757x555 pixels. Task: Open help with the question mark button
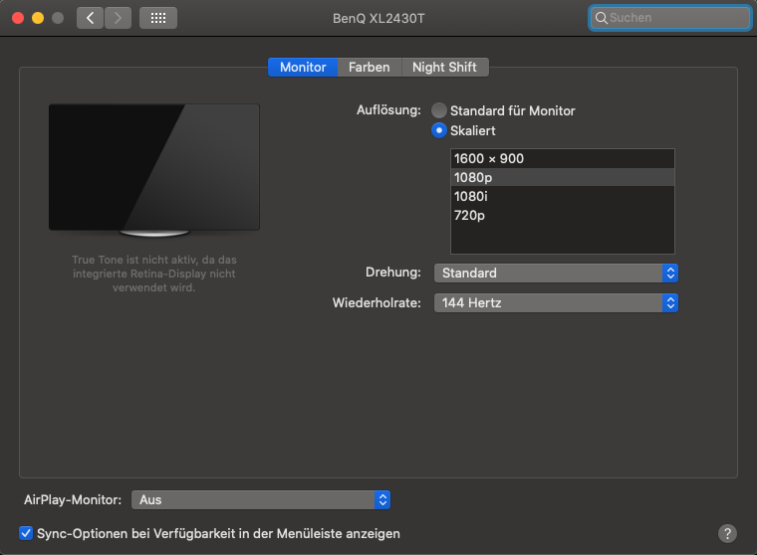[727, 533]
